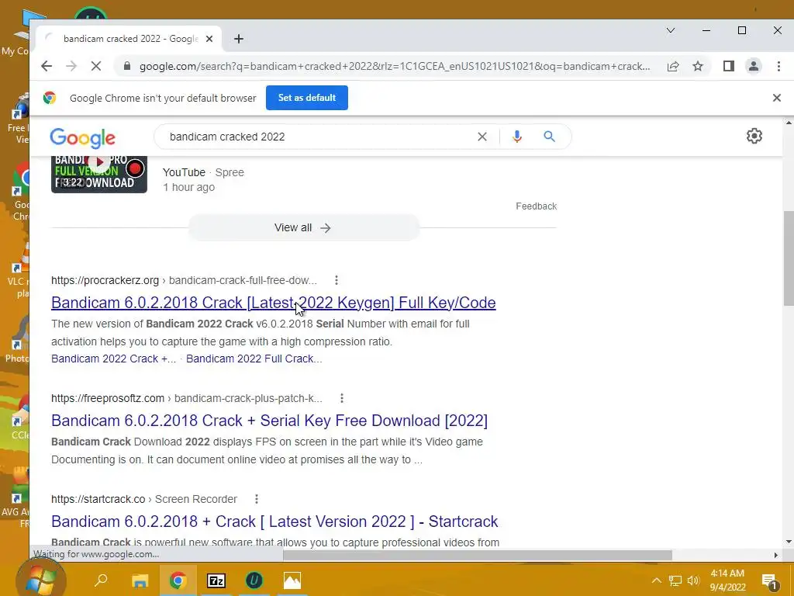Go back to the previous page

(x=47, y=66)
